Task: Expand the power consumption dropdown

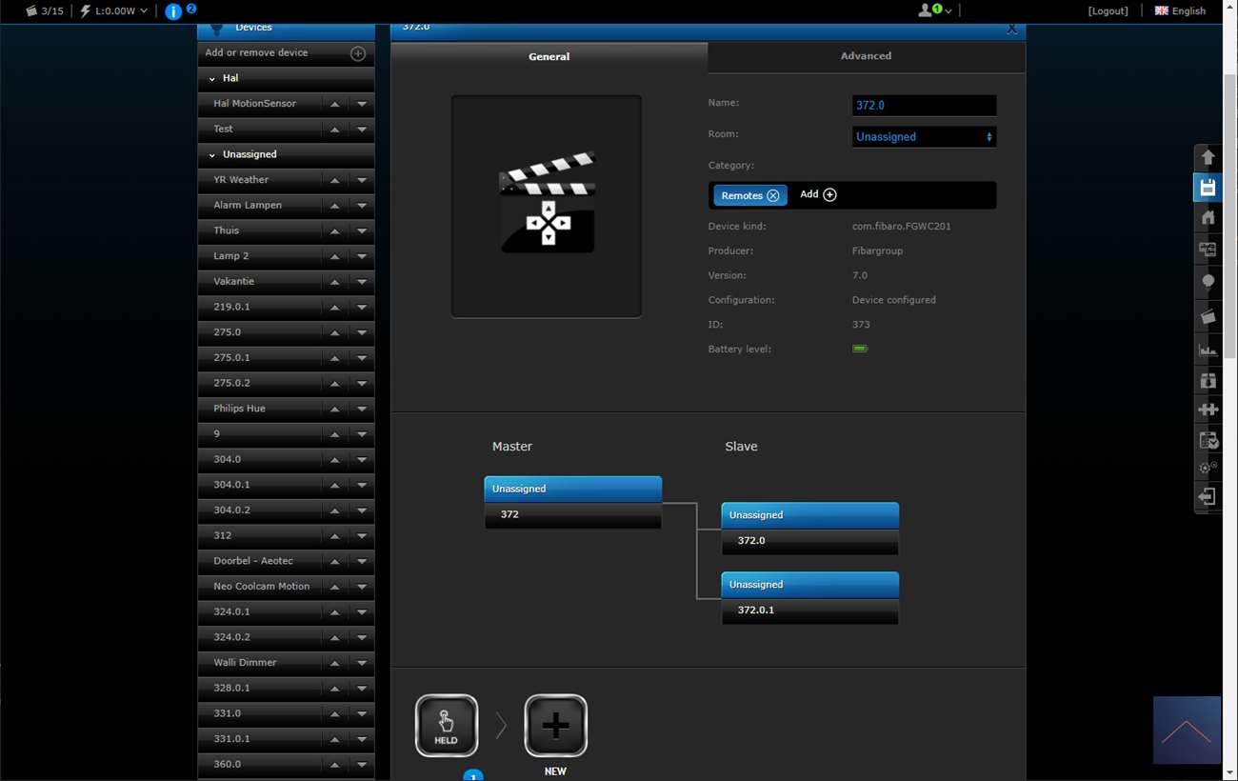Action: point(144,11)
